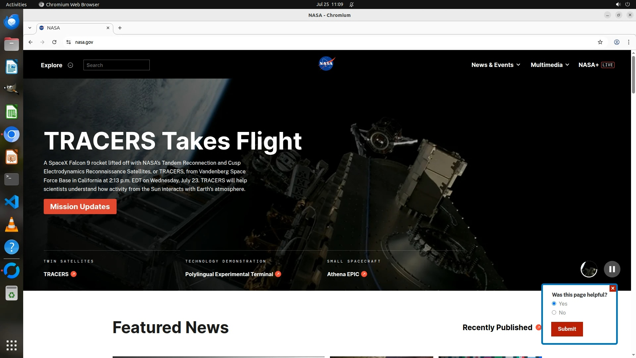Screen dimensions: 636x358
Task: Bookmark this page with star icon
Action: point(600,42)
